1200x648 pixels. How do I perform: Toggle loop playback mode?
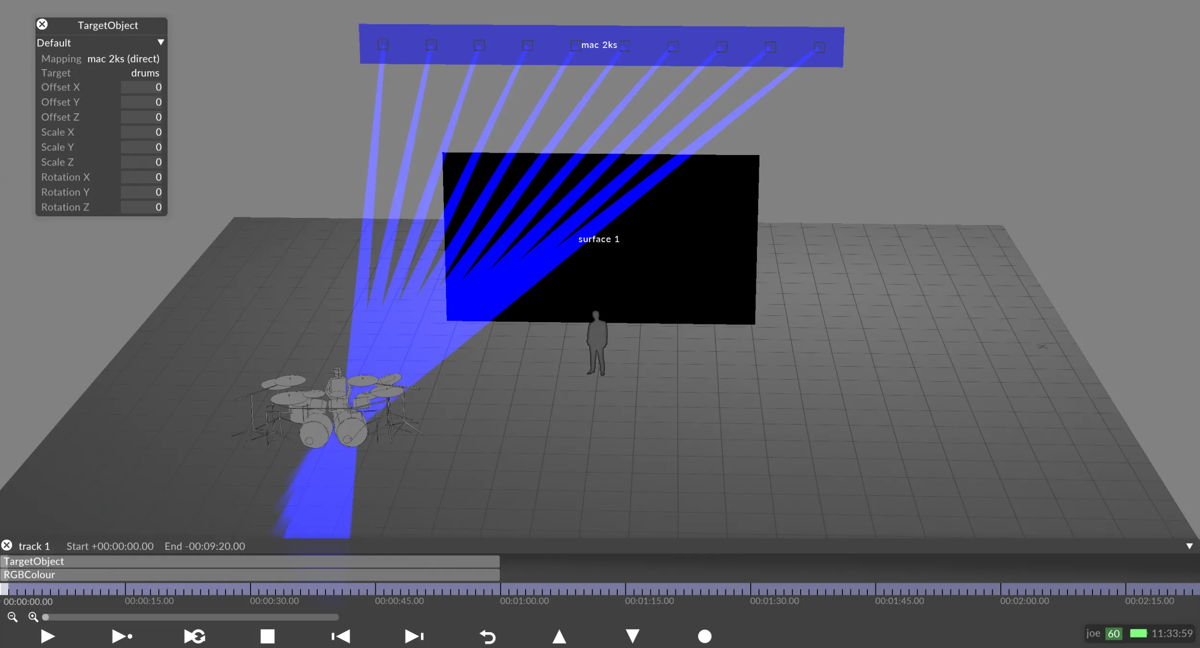click(x=194, y=636)
